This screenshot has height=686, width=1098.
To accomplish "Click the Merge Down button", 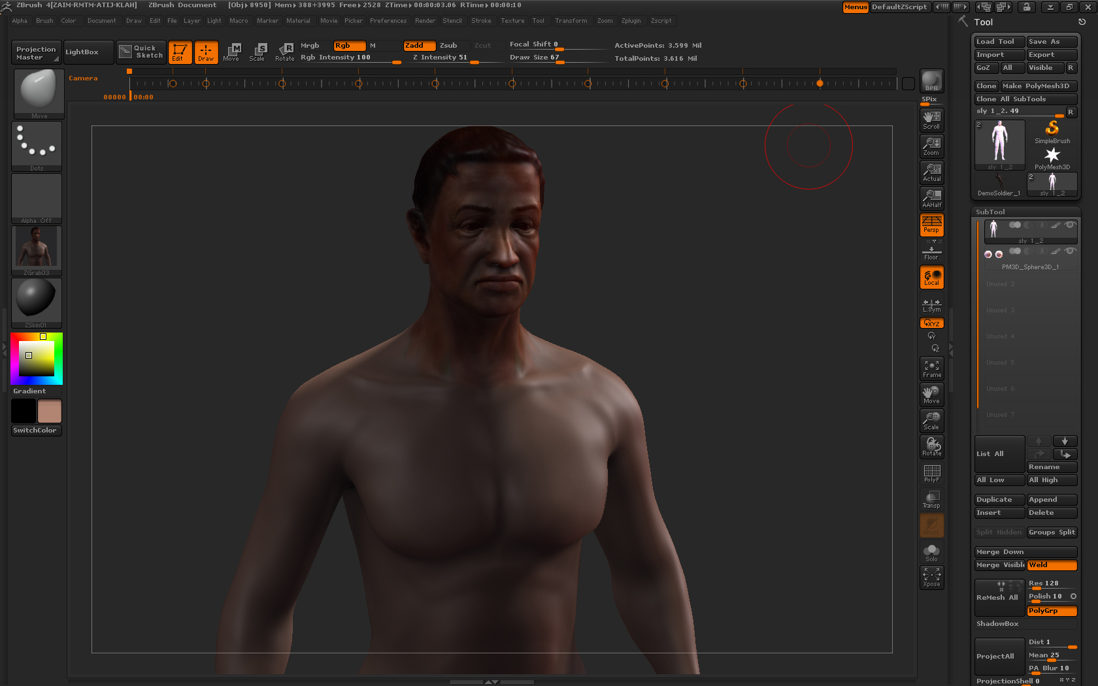I will tap(1025, 552).
